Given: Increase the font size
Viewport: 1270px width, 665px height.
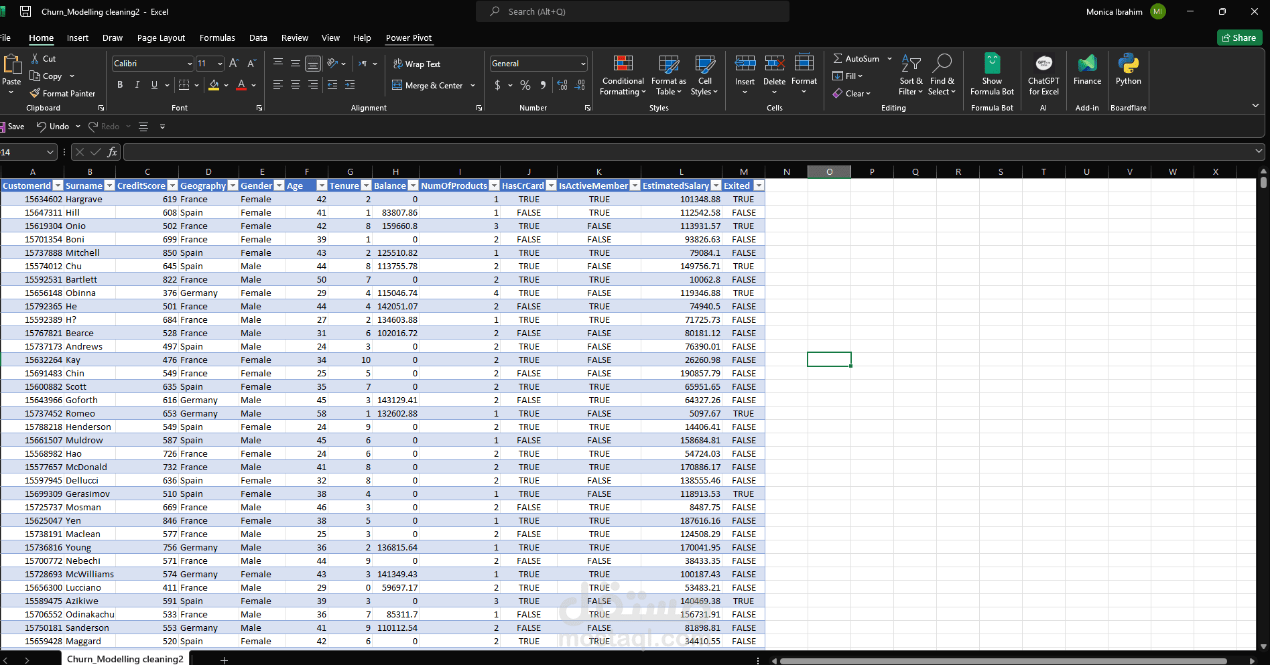Looking at the screenshot, I should (234, 63).
